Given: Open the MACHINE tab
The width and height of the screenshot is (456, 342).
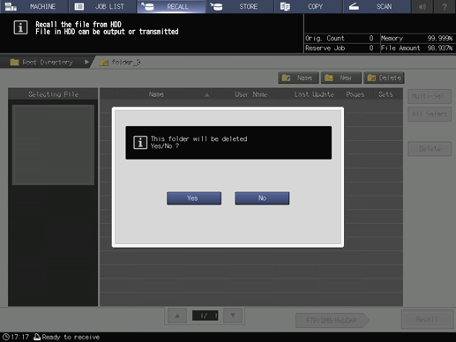Looking at the screenshot, I should (x=34, y=6).
